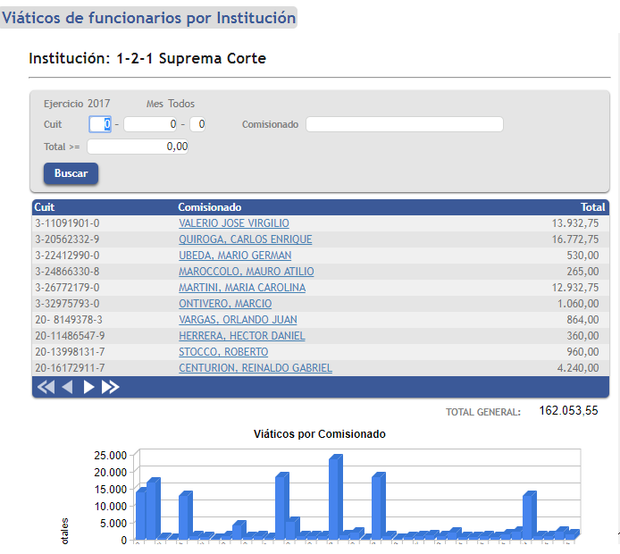Open CENTURION, REINALDO GABRIEL link
620x554 pixels.
click(x=255, y=368)
